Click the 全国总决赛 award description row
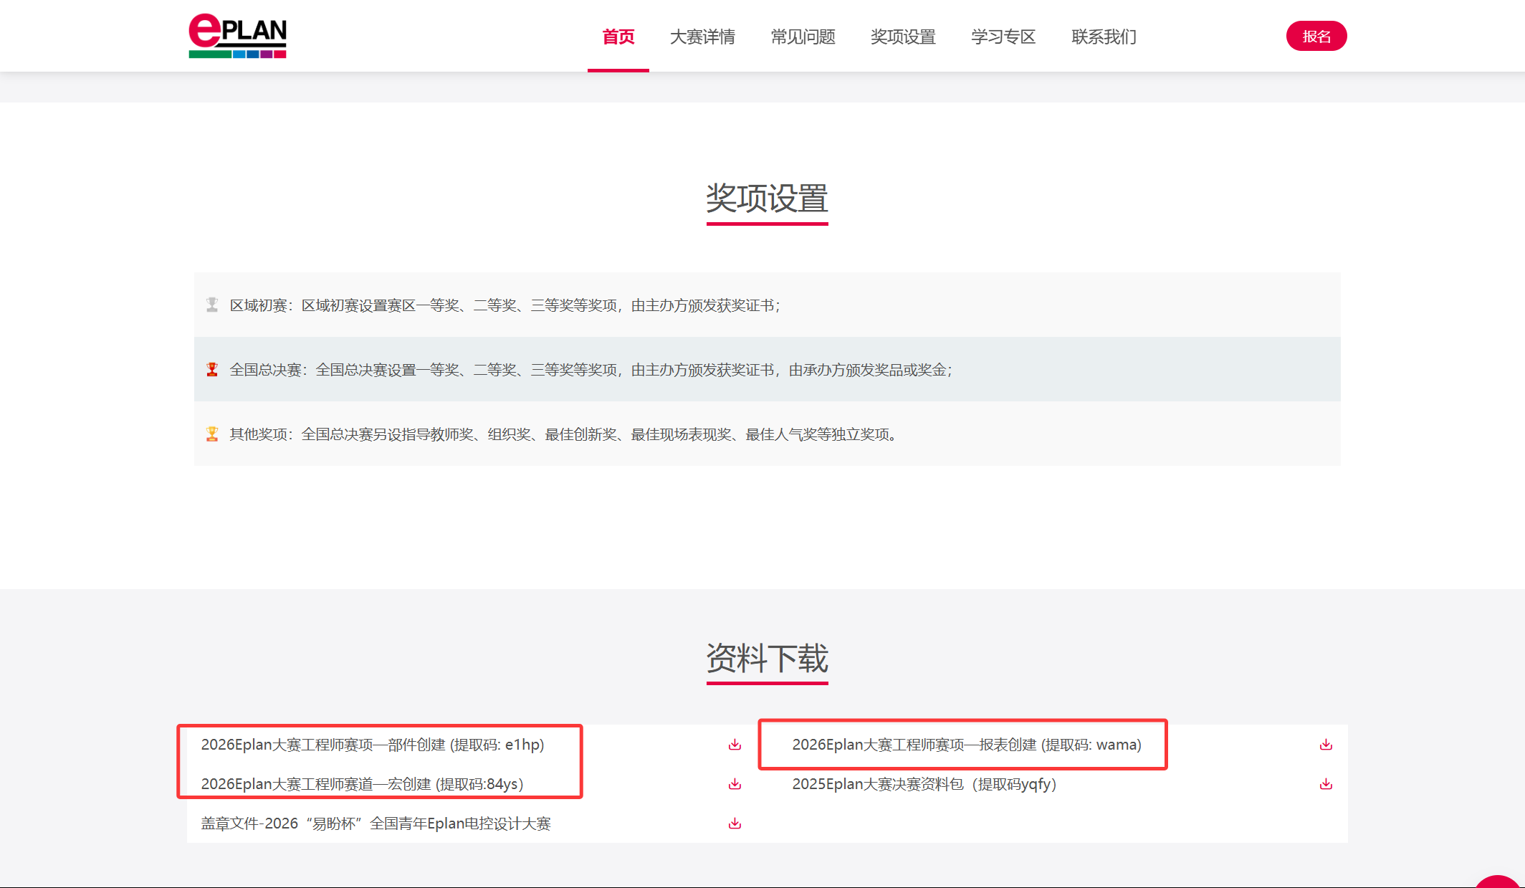Screen dimensions: 1525x888 (768, 369)
